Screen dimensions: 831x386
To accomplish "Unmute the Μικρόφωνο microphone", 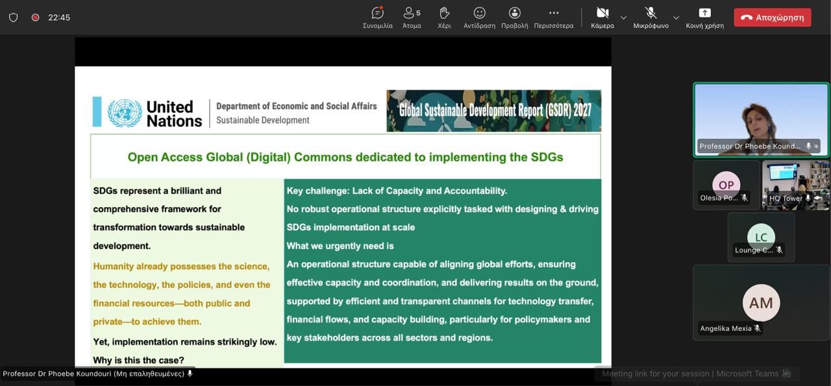I will [651, 17].
